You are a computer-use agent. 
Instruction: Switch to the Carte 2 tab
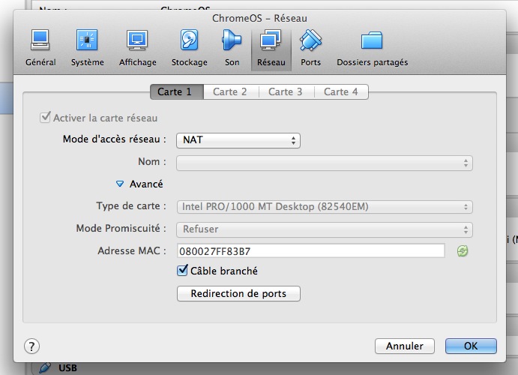[230, 91]
